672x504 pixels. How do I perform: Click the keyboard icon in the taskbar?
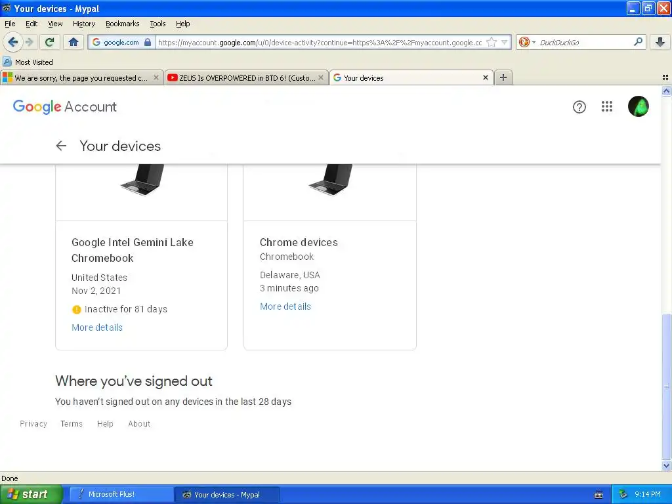point(598,495)
